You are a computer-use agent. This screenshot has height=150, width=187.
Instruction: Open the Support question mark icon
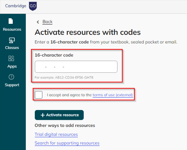[x=11, y=77]
